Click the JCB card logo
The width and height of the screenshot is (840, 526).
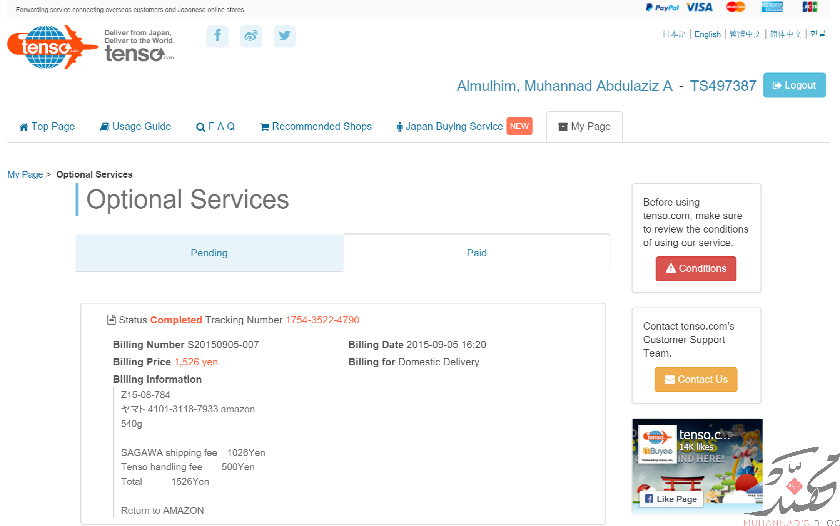(x=809, y=7)
